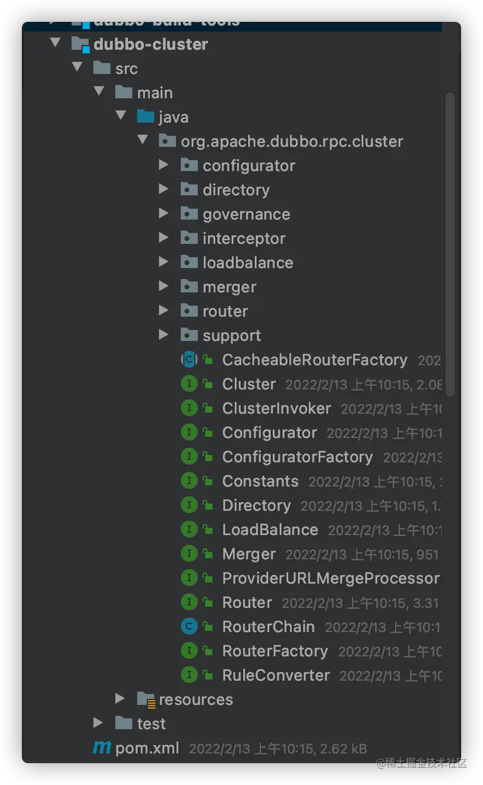Click the LoadBalance interface icon
Image resolution: width=483 pixels, height=785 pixels.
click(x=189, y=530)
